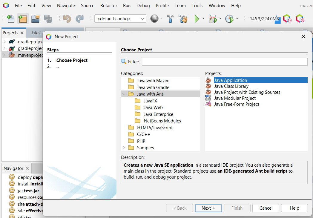
Task: Click the mavenproject icon in Projects
Action: pyautogui.click(x=12, y=55)
